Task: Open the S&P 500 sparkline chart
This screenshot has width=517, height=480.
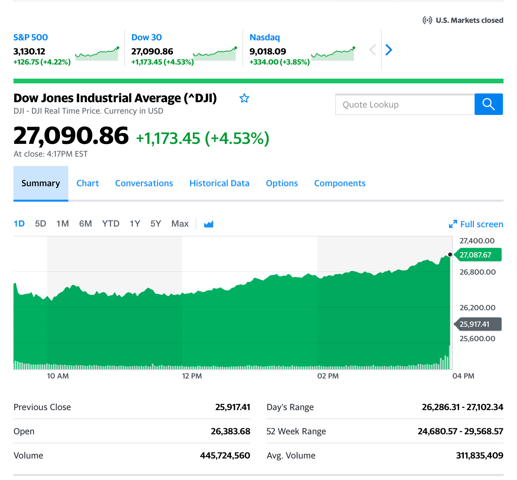Action: [97, 54]
